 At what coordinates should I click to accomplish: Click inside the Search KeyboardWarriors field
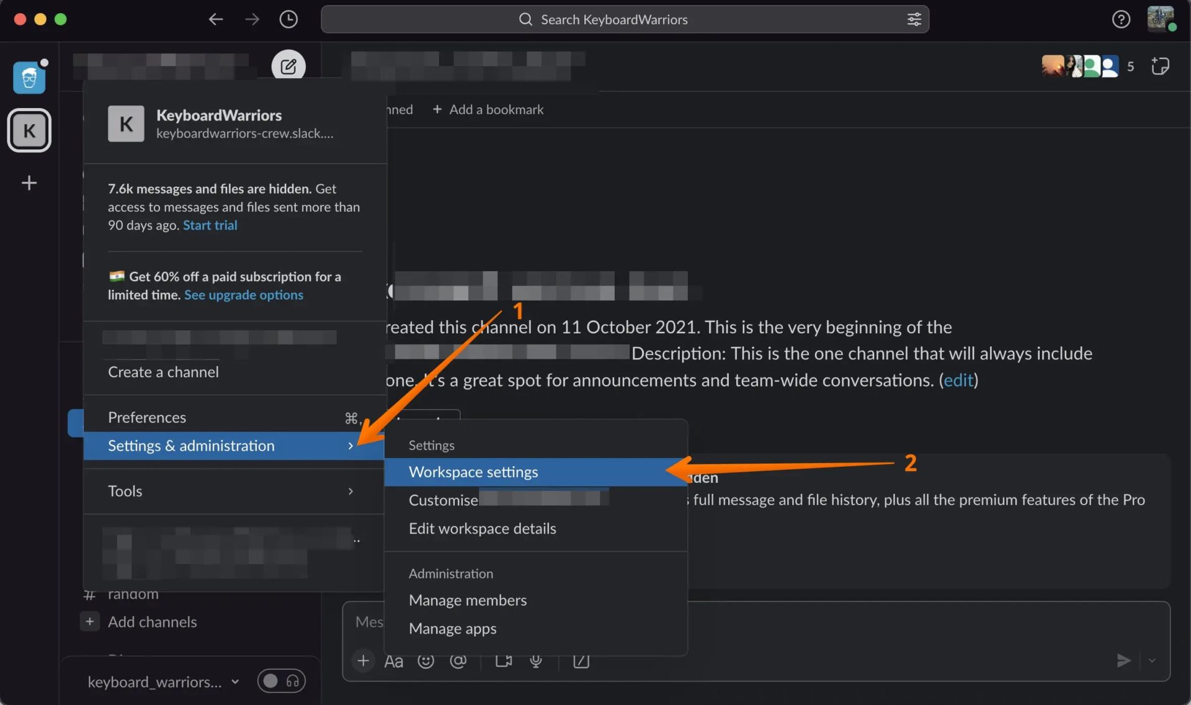614,19
